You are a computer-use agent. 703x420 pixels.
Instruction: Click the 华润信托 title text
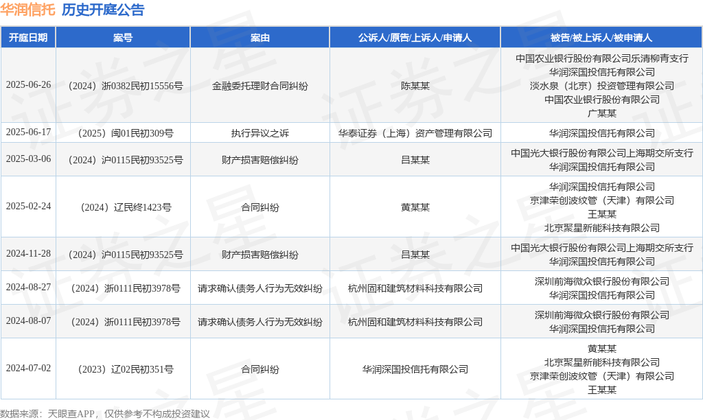coord(27,10)
